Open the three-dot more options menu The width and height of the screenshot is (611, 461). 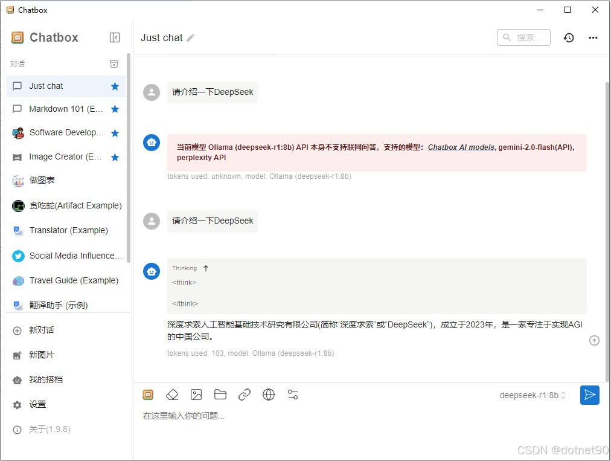pos(593,38)
